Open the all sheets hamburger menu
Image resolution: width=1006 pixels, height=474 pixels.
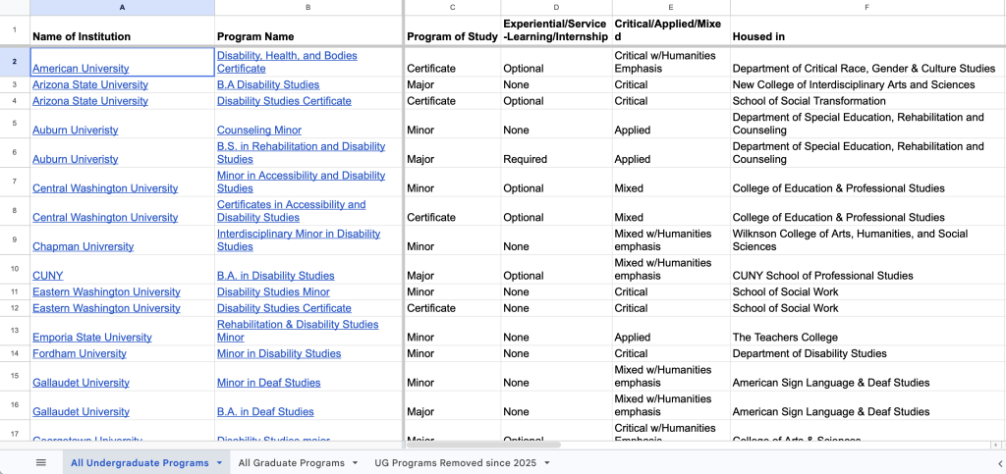click(x=41, y=462)
